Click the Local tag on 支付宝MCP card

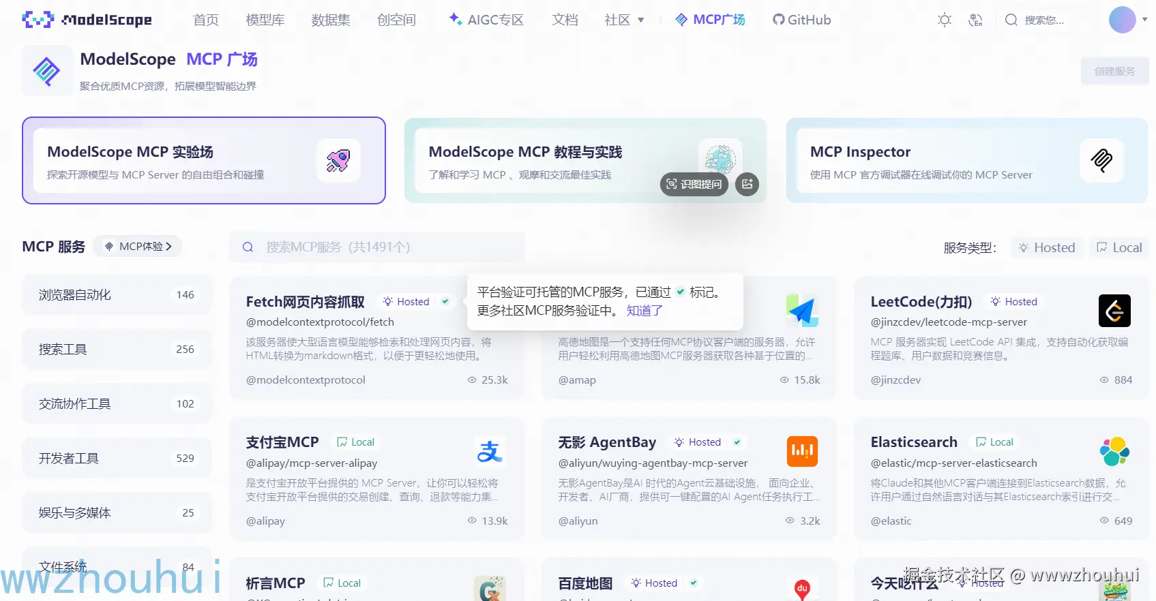pos(355,442)
